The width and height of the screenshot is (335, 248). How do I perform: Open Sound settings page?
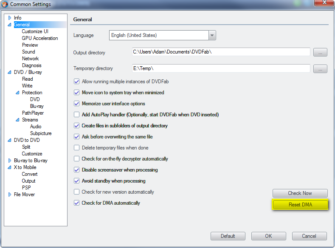tap(28, 52)
